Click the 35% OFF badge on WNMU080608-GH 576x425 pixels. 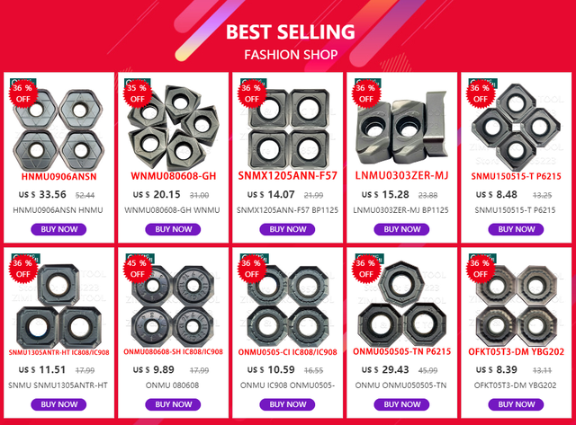pyautogui.click(x=138, y=93)
